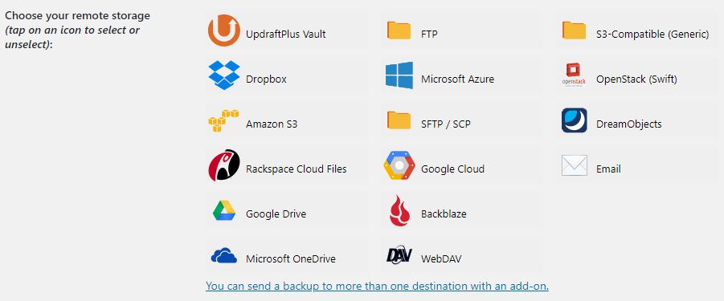Click the DreamObjects text label
The height and width of the screenshot is (301, 724).
pyautogui.click(x=629, y=124)
